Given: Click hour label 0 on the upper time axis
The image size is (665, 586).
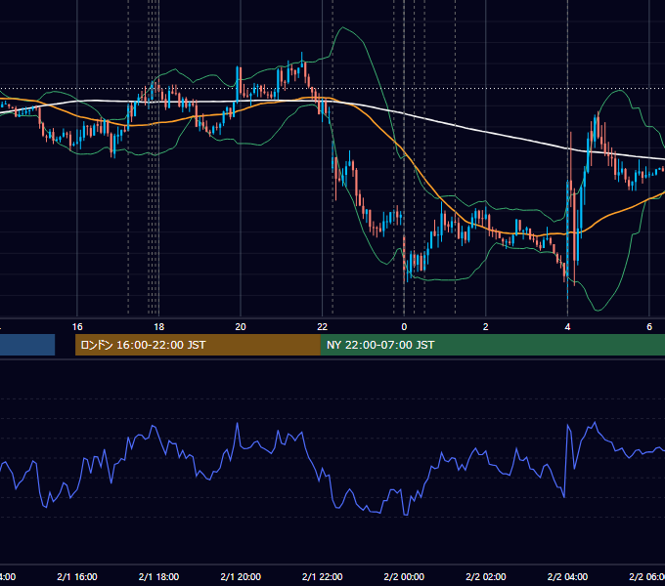Looking at the screenshot, I should coord(404,327).
